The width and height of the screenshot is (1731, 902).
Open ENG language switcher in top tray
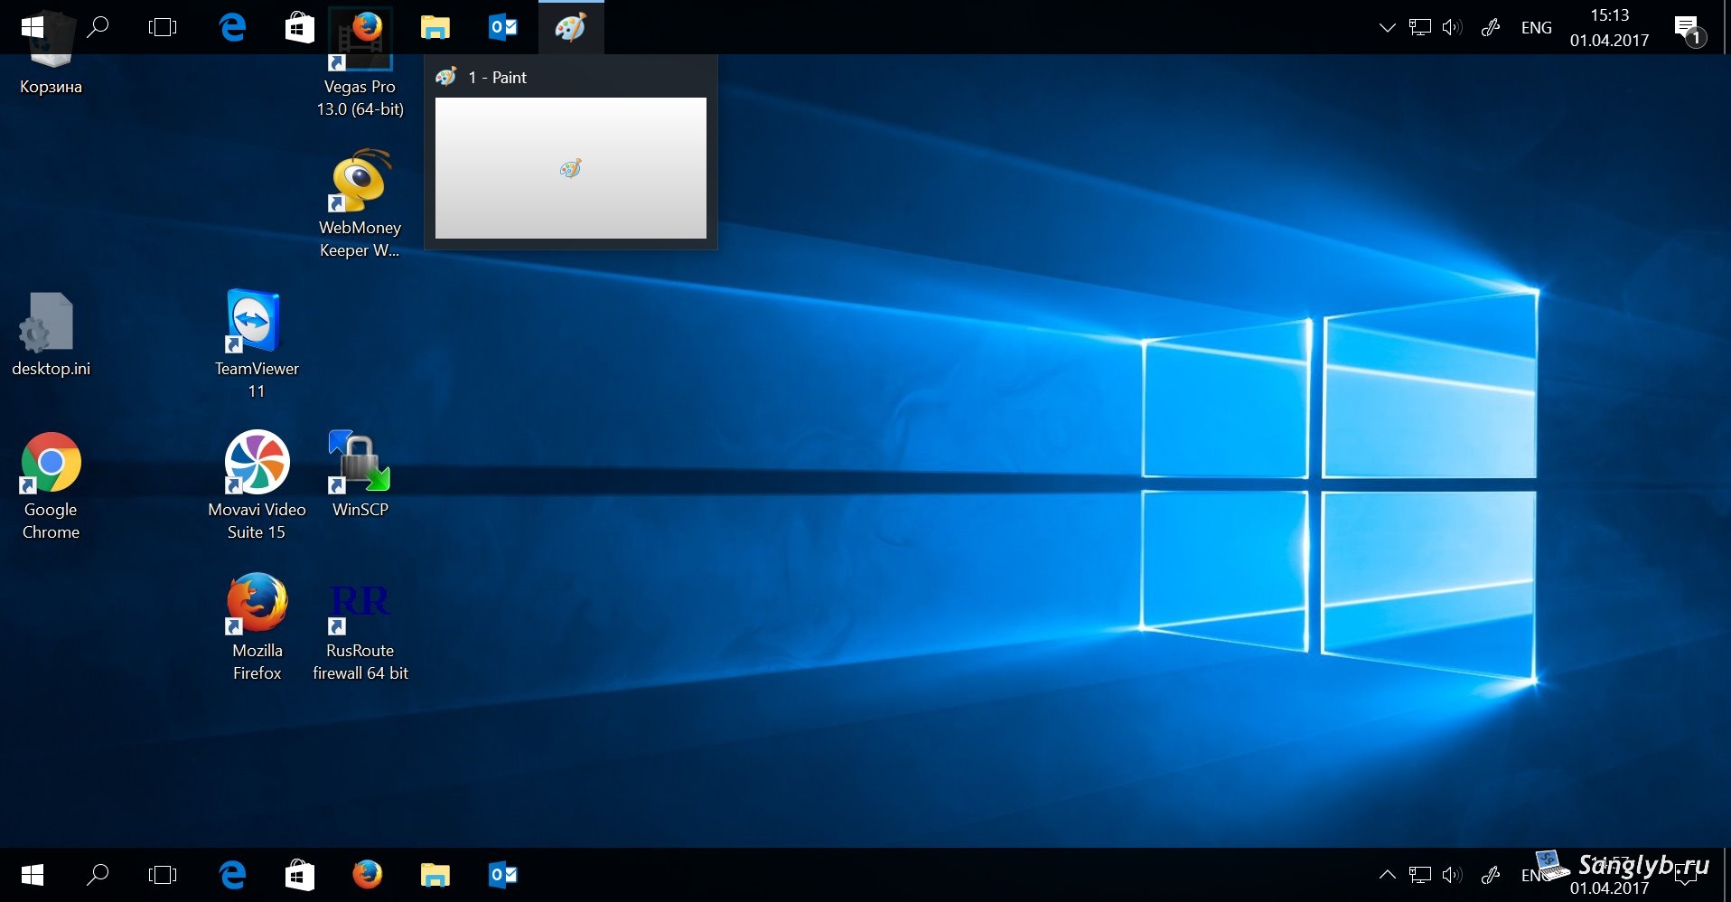[x=1537, y=27]
